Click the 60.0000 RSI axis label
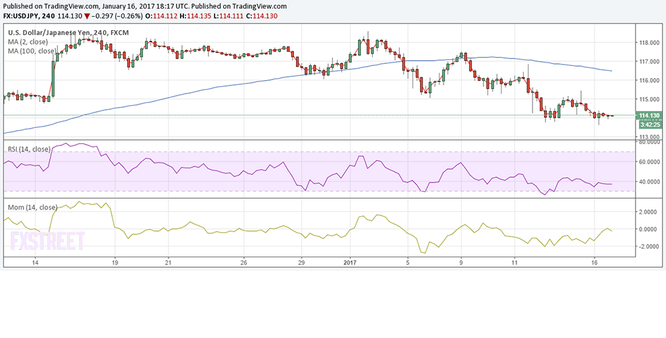Image resolution: width=666 pixels, height=338 pixels. [648, 162]
